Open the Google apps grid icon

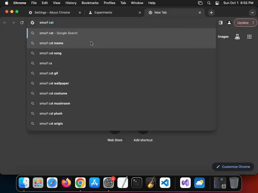249,37
